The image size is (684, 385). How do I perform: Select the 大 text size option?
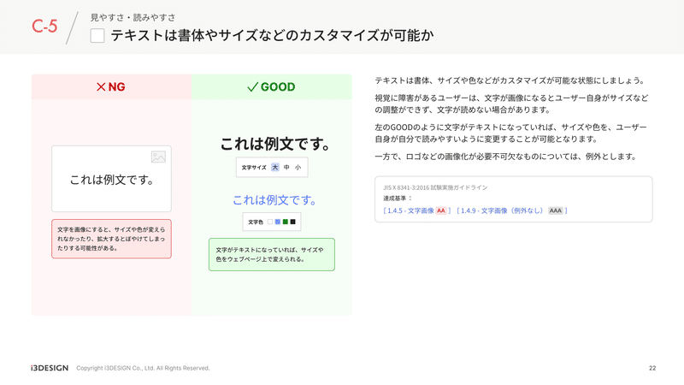pos(274,167)
